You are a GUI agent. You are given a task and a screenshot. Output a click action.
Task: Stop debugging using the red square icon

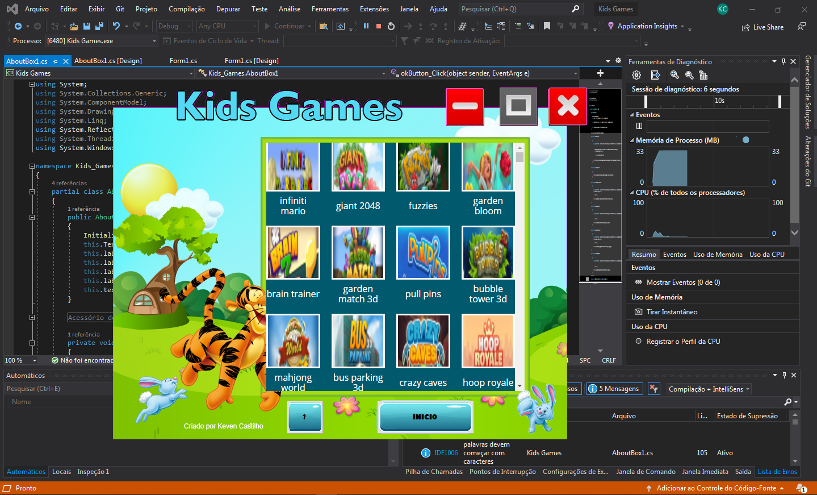coord(378,26)
